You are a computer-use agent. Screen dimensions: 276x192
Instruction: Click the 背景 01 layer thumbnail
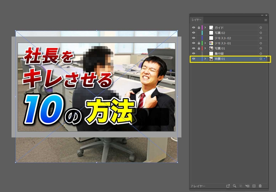[211, 59]
